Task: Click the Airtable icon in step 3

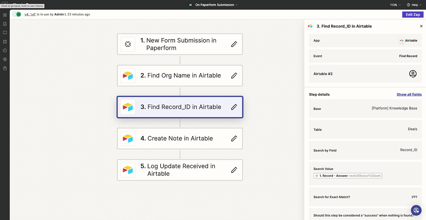Action: click(128, 107)
